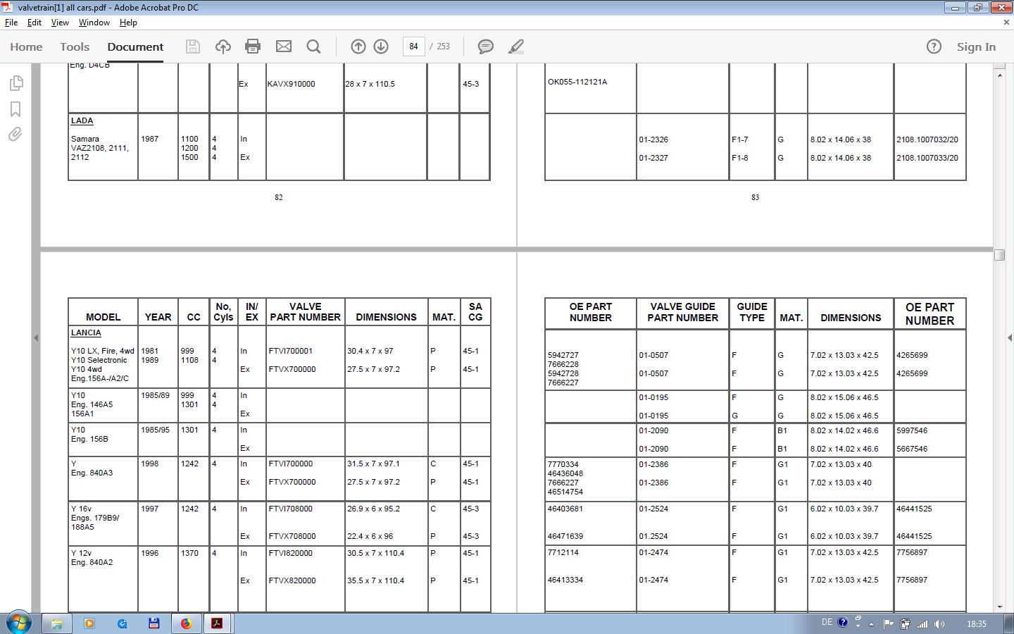Click valve guide number 01-2474 in the In row
Screen dimensions: 1014x634
(x=653, y=552)
